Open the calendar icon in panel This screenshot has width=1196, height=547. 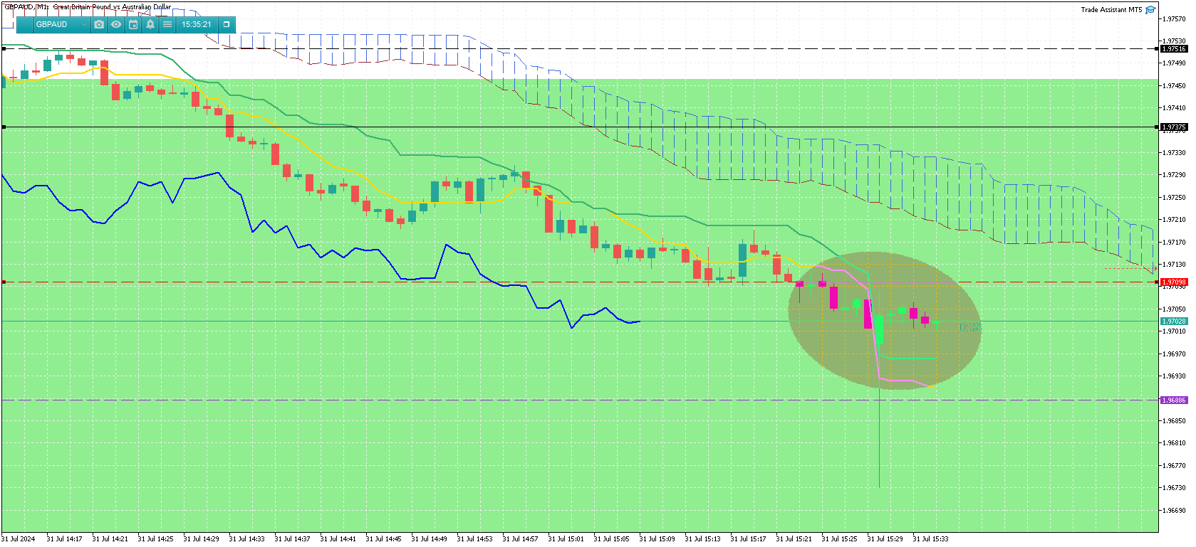click(x=133, y=24)
